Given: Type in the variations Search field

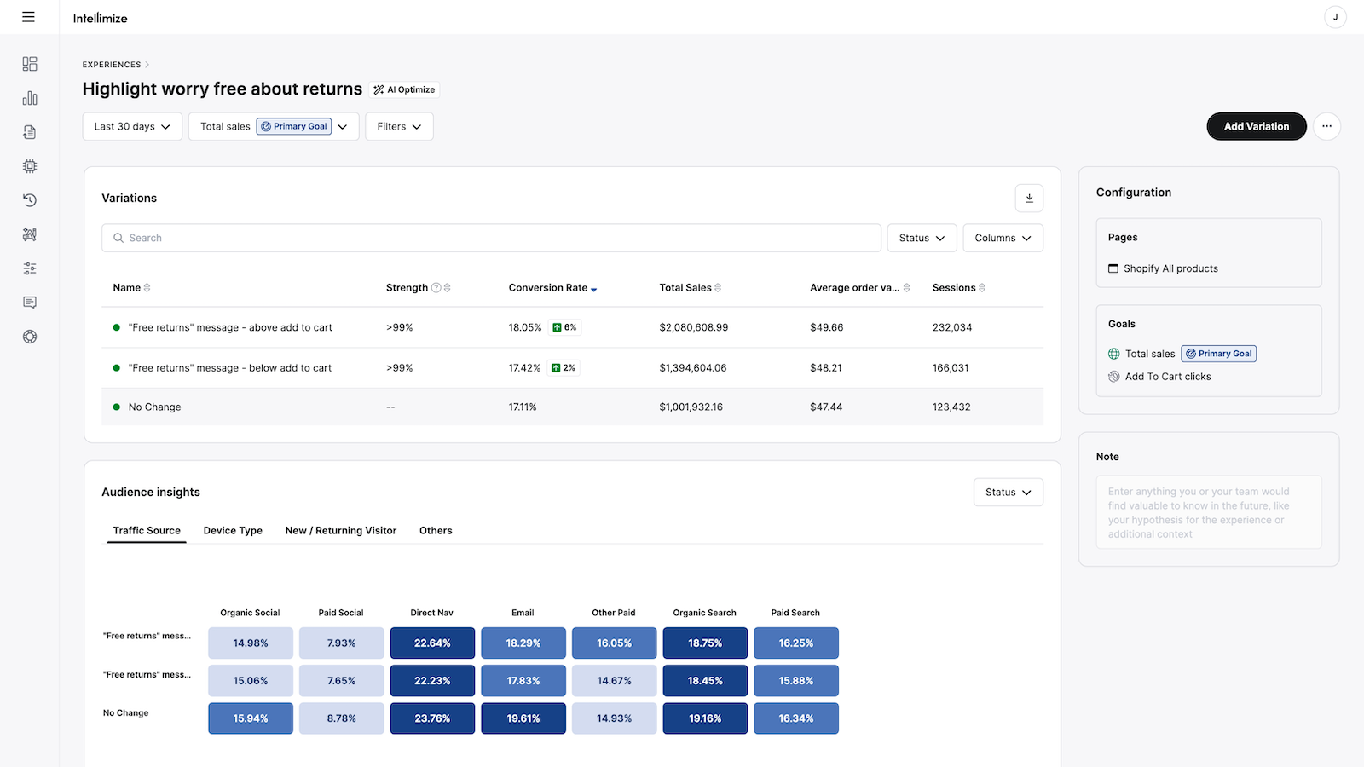Looking at the screenshot, I should (x=491, y=238).
